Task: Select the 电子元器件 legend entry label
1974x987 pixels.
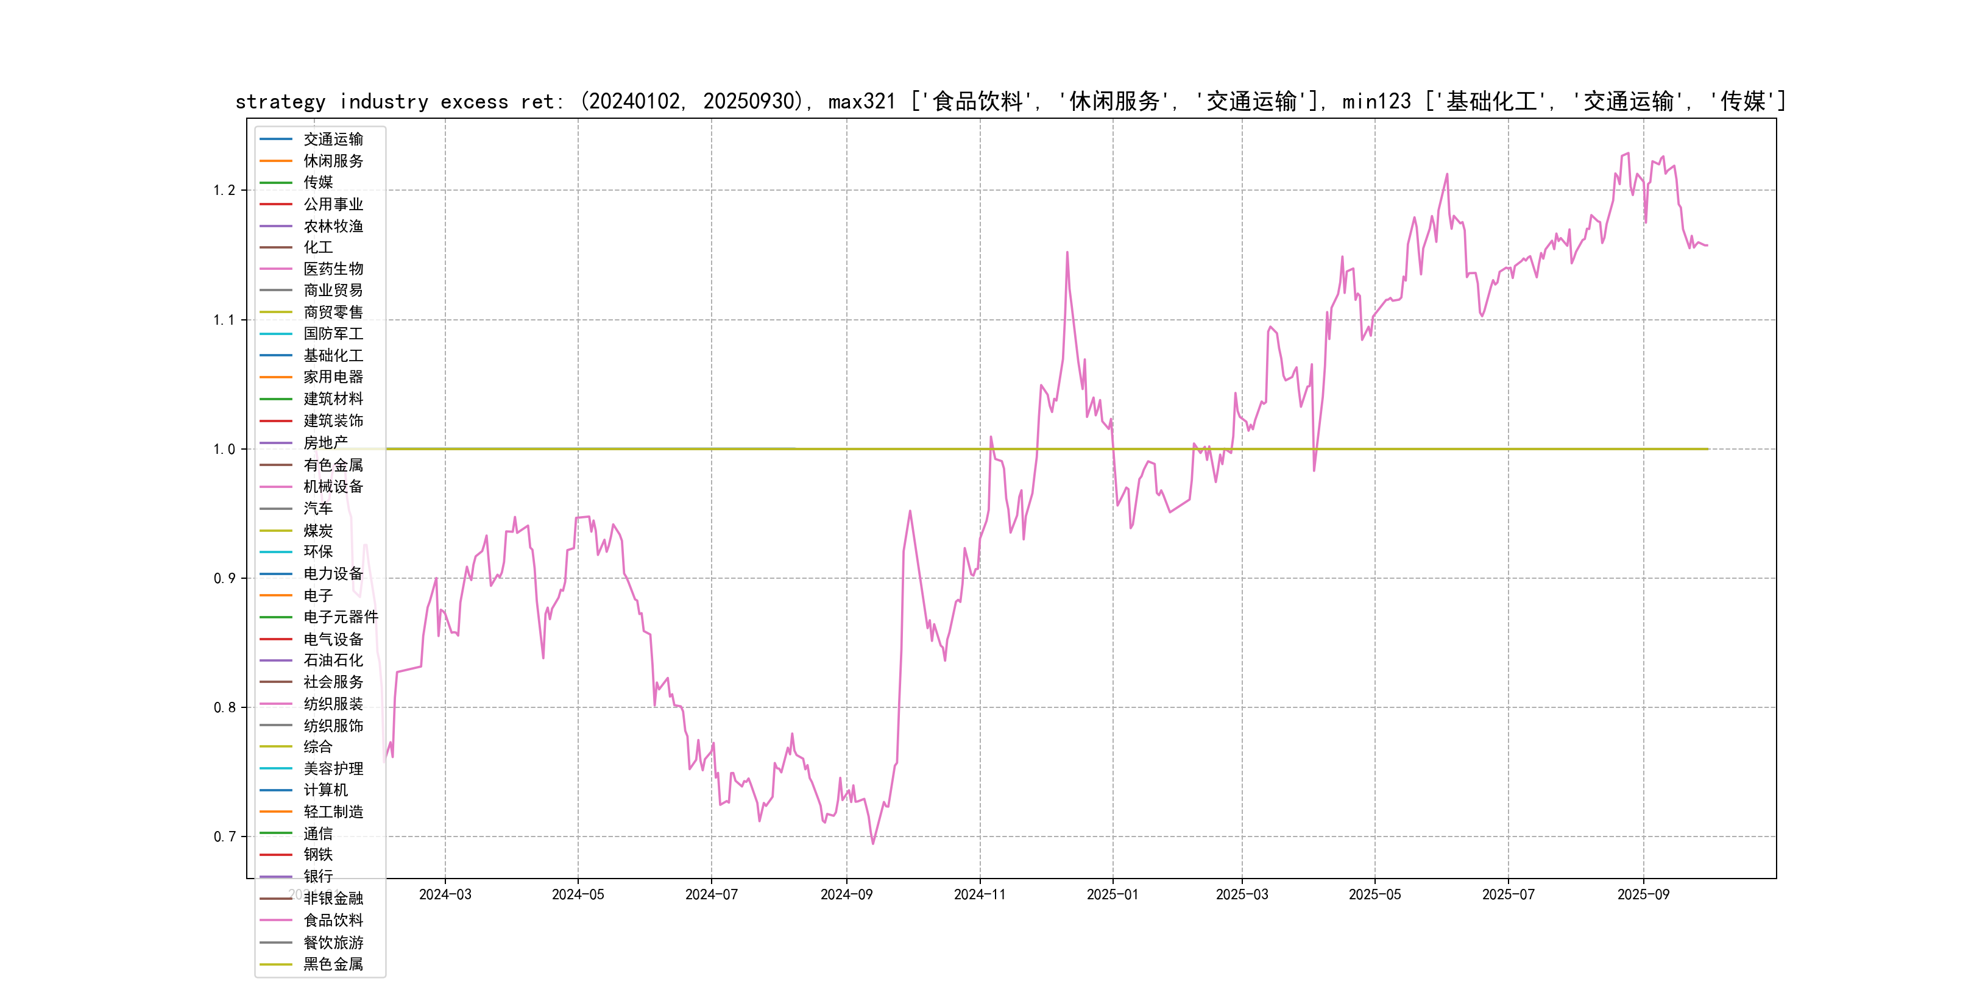Action: click(x=341, y=617)
